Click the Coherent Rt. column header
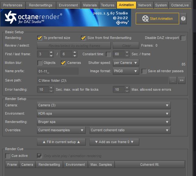Image resolution: width=196 pixels, height=176 pixels. (x=149, y=165)
